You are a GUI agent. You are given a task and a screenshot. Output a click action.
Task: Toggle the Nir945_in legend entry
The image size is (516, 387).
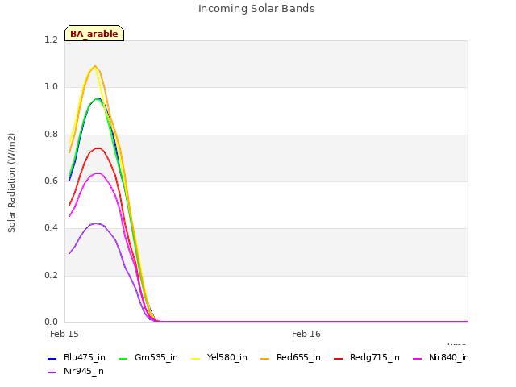(x=76, y=371)
